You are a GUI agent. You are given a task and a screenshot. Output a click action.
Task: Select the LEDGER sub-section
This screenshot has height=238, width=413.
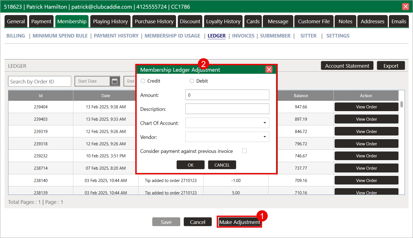[x=216, y=36]
